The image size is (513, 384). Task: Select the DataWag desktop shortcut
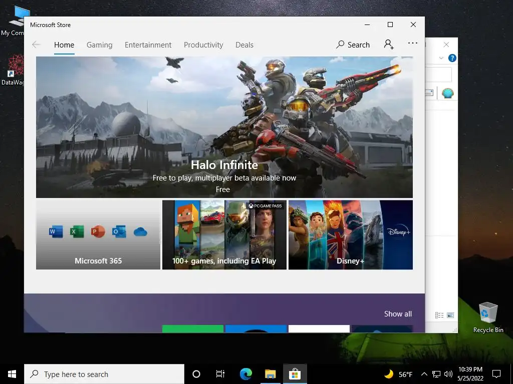coord(13,70)
